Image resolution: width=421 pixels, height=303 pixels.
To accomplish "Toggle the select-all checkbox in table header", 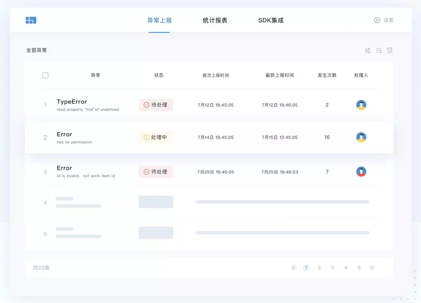I will tap(45, 75).
